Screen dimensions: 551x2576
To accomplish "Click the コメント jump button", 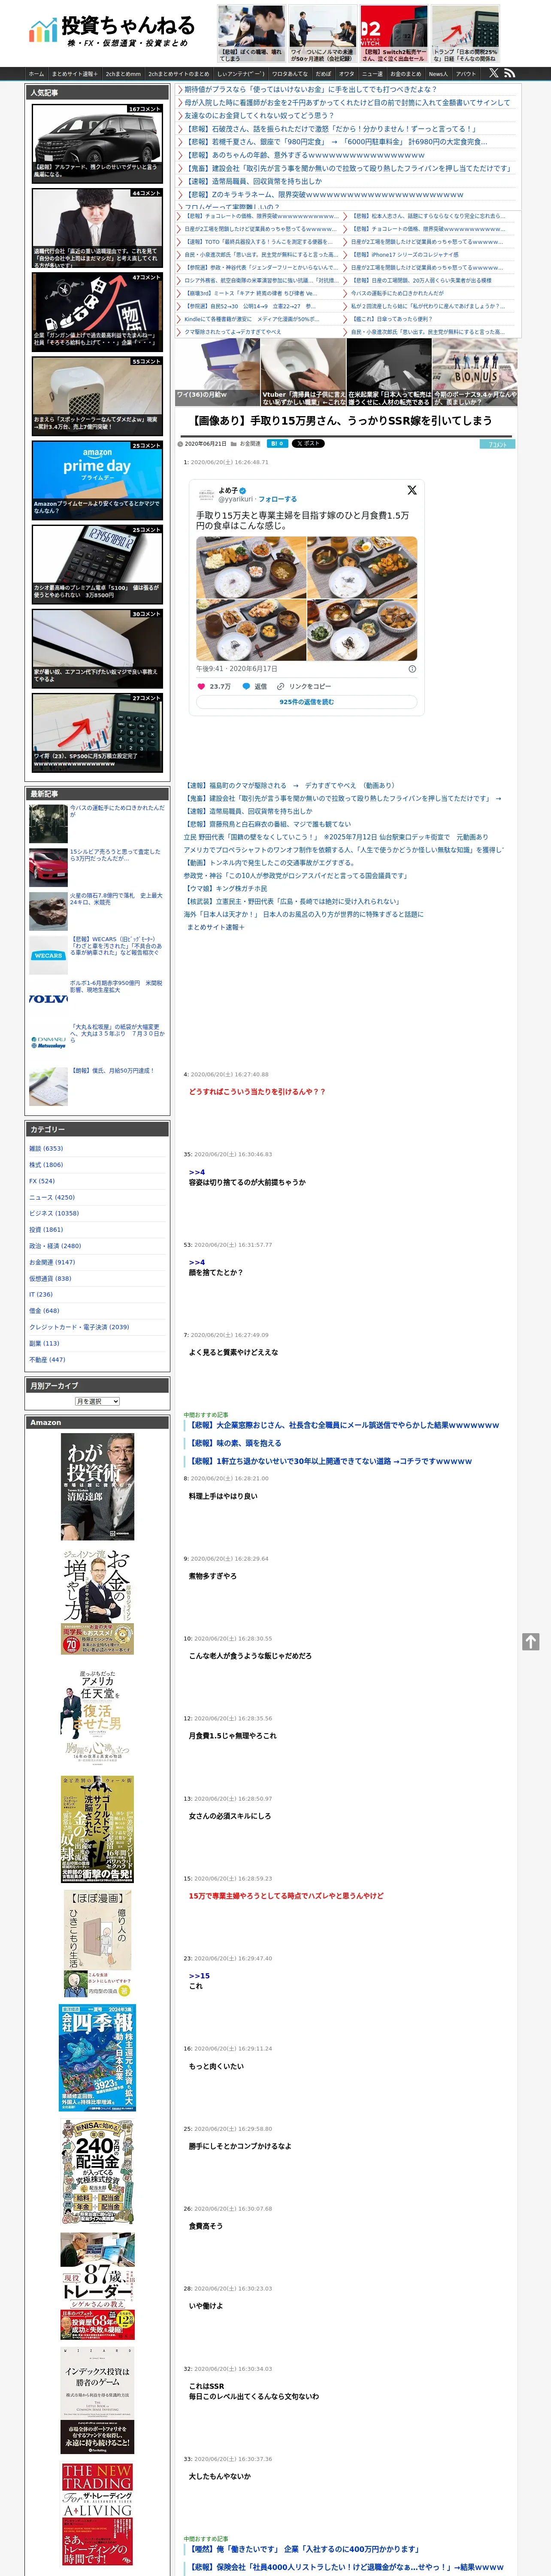I will [x=496, y=444].
